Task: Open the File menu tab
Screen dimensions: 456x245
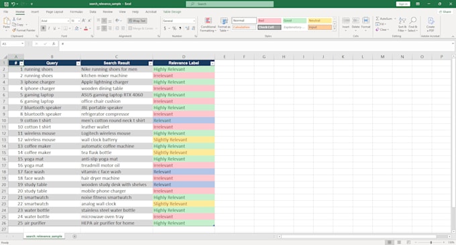Action: (6, 12)
